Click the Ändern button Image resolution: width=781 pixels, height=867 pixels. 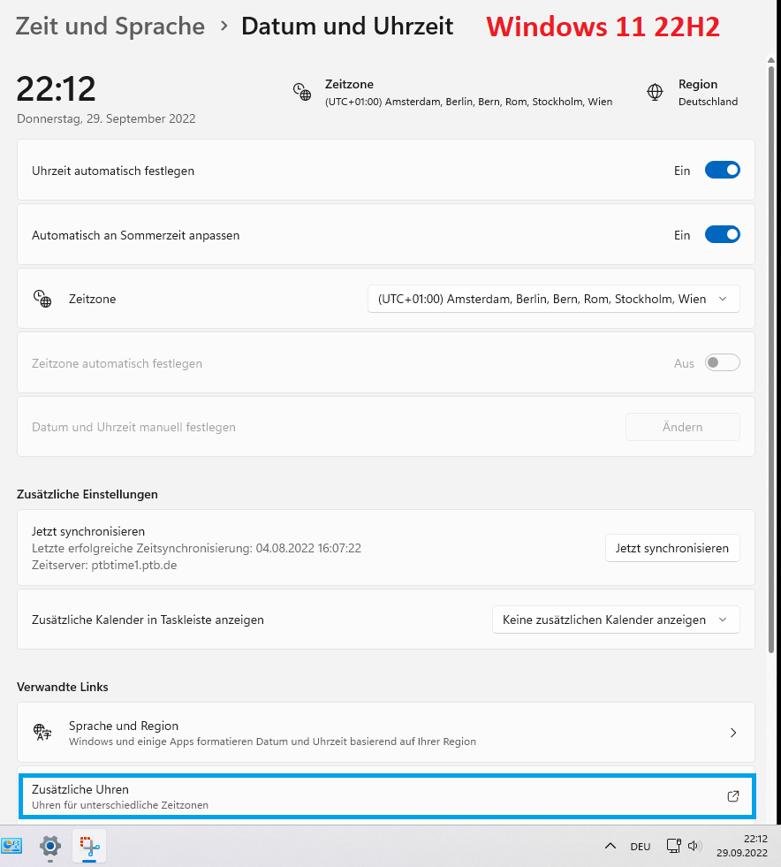pos(683,427)
